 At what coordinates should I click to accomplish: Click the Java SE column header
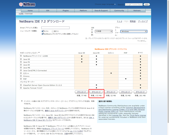click(x=81, y=53)
